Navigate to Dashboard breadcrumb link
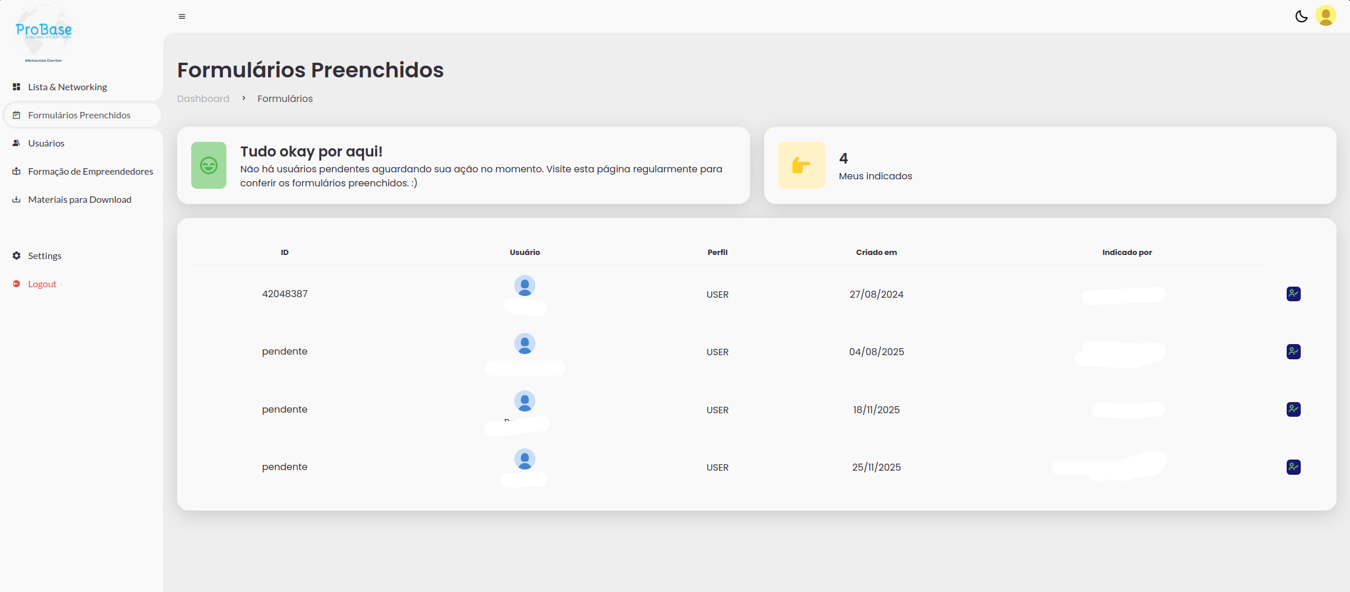 (203, 98)
